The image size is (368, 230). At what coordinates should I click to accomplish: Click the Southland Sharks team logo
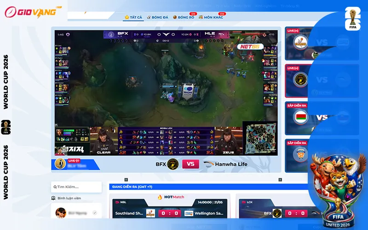point(150,213)
